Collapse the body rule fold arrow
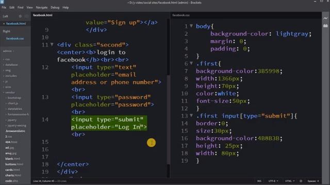 click(x=191, y=26)
